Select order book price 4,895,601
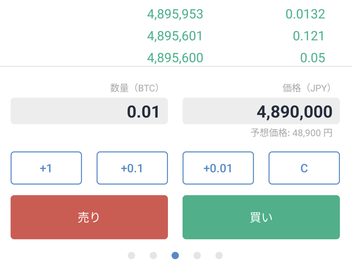The image size is (352, 271). click(x=174, y=36)
